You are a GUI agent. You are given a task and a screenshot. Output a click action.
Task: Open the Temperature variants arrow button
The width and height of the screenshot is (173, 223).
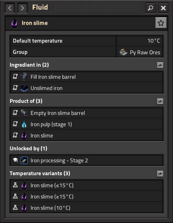[160, 174]
